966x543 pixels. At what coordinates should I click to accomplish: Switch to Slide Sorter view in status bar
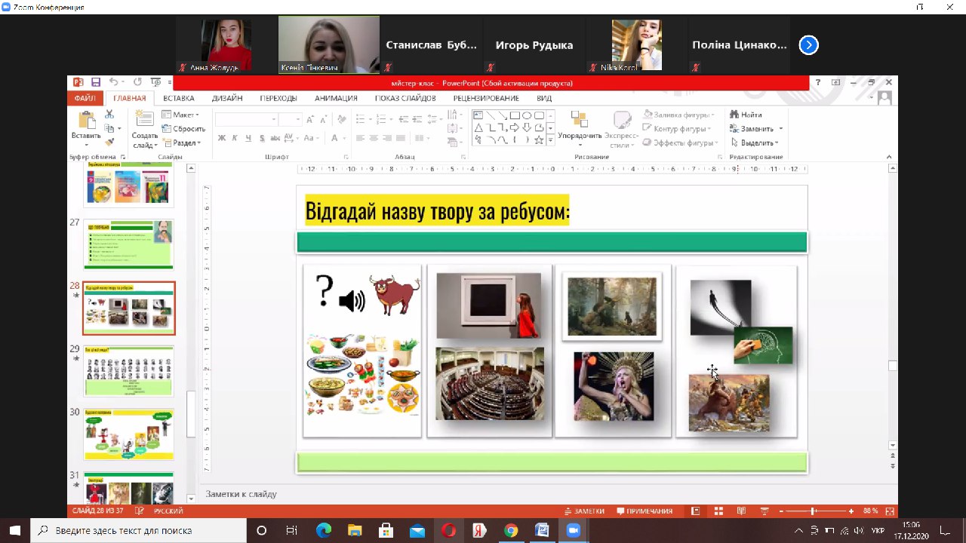718,511
